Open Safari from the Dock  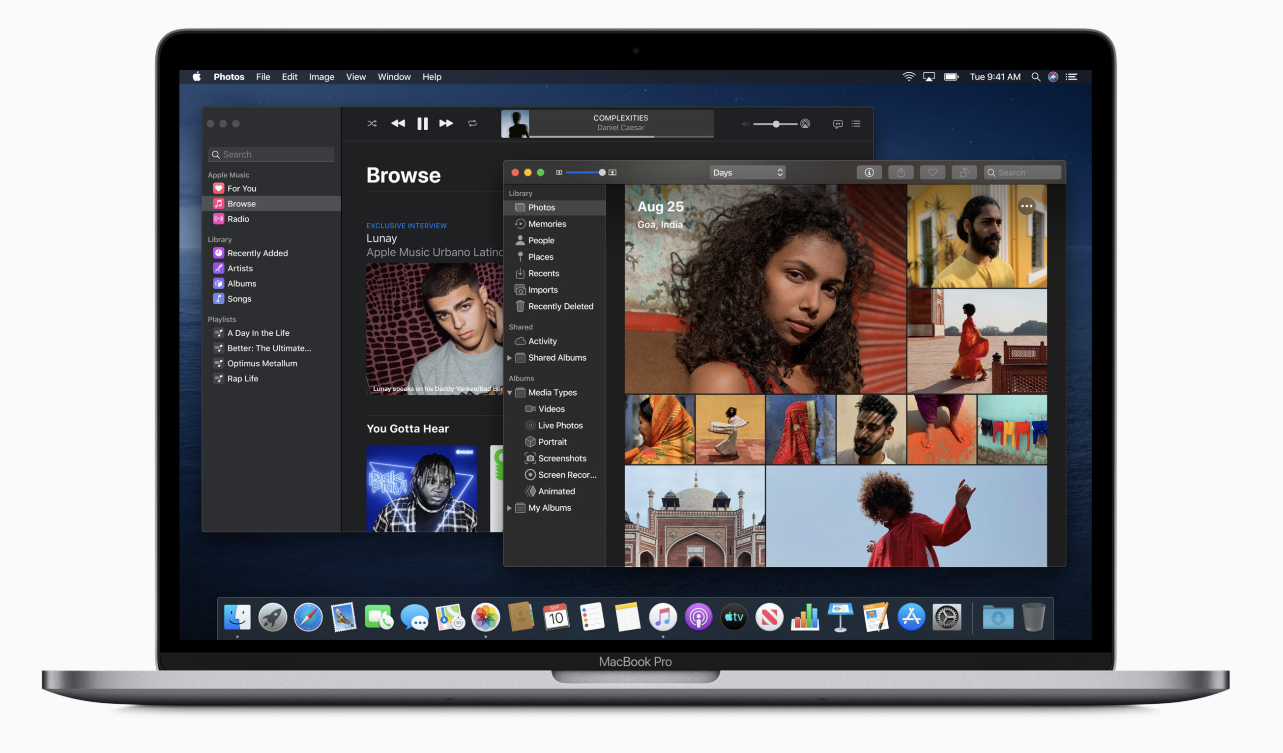point(308,617)
